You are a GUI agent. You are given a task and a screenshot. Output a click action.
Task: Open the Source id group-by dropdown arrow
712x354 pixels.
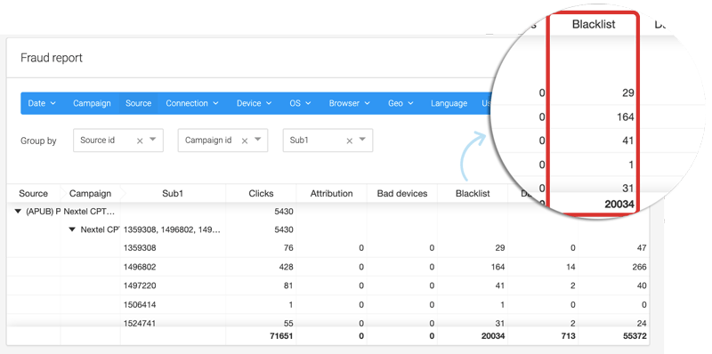[x=153, y=140]
